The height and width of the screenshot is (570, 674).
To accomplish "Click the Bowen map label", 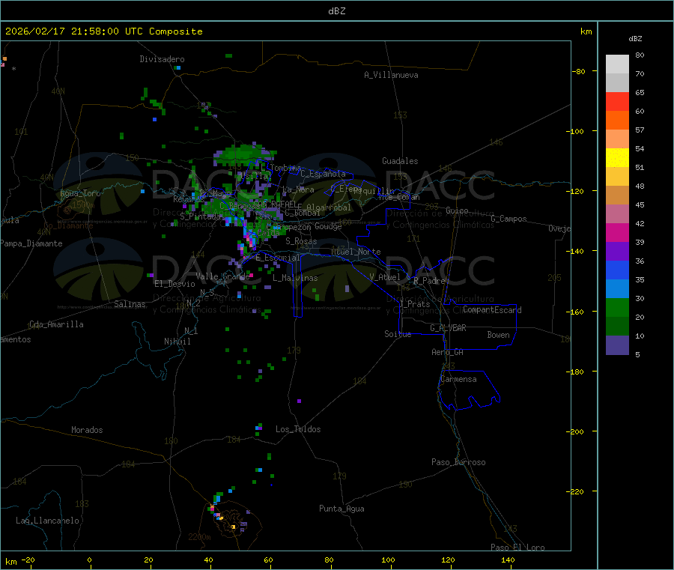I will tap(498, 335).
